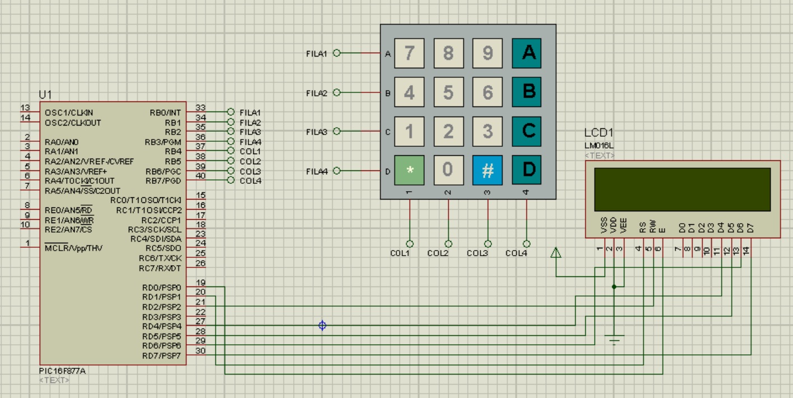Select COL2 terminal at pin RB5

coord(230,161)
